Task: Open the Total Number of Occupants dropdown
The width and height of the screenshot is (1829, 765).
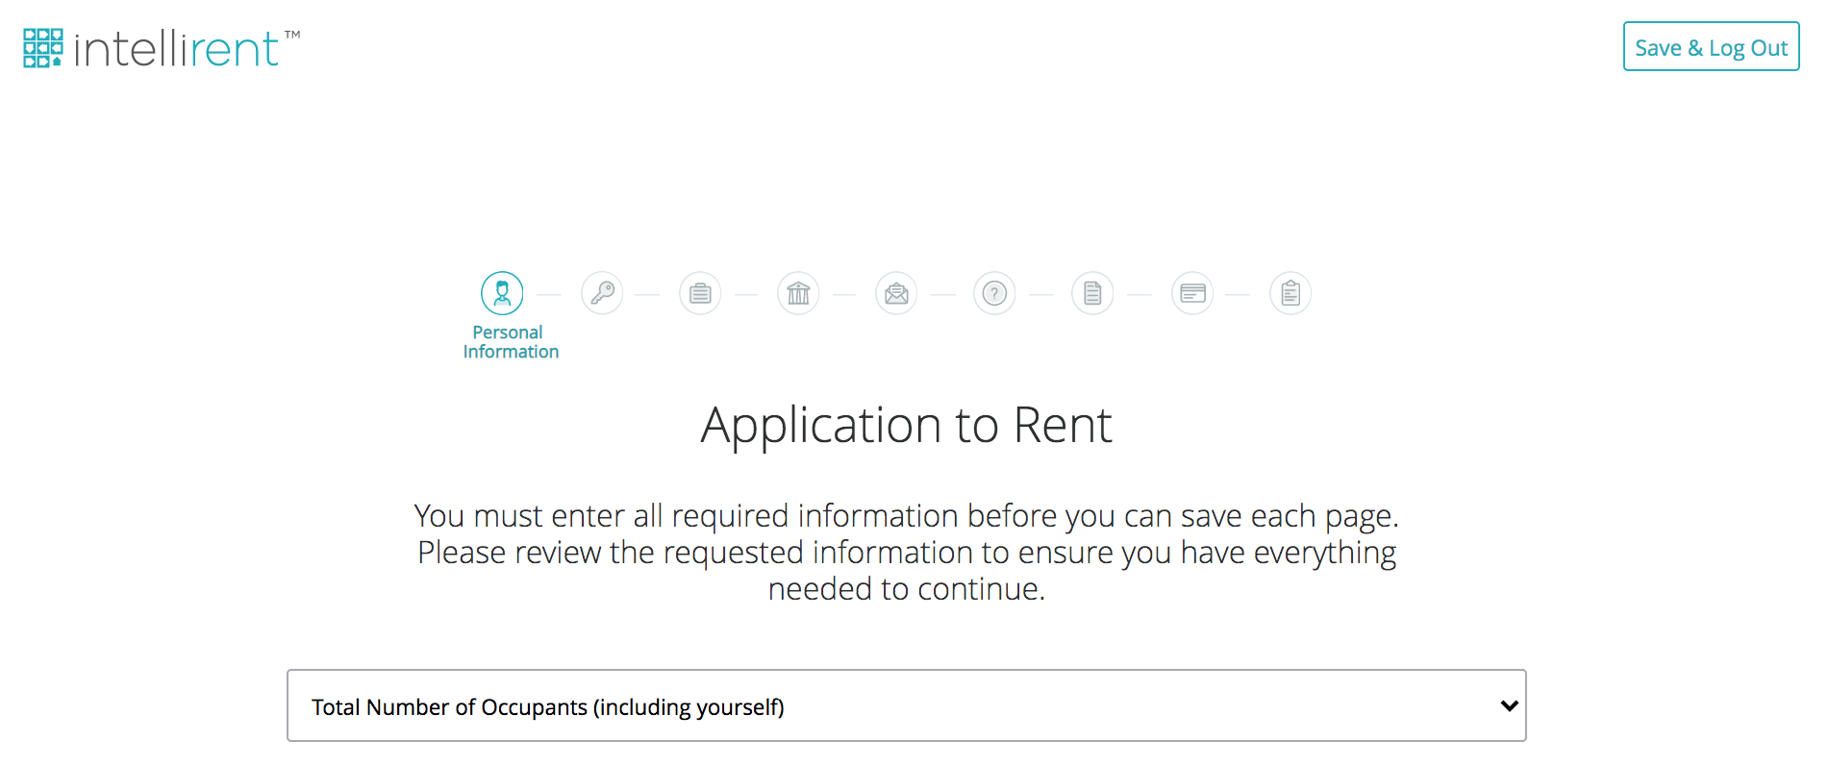Action: pyautogui.click(x=906, y=705)
